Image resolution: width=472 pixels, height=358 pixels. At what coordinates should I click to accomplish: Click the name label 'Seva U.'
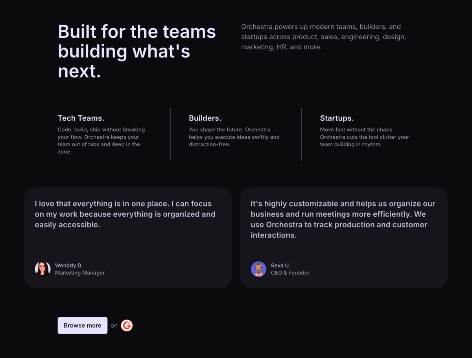280,265
